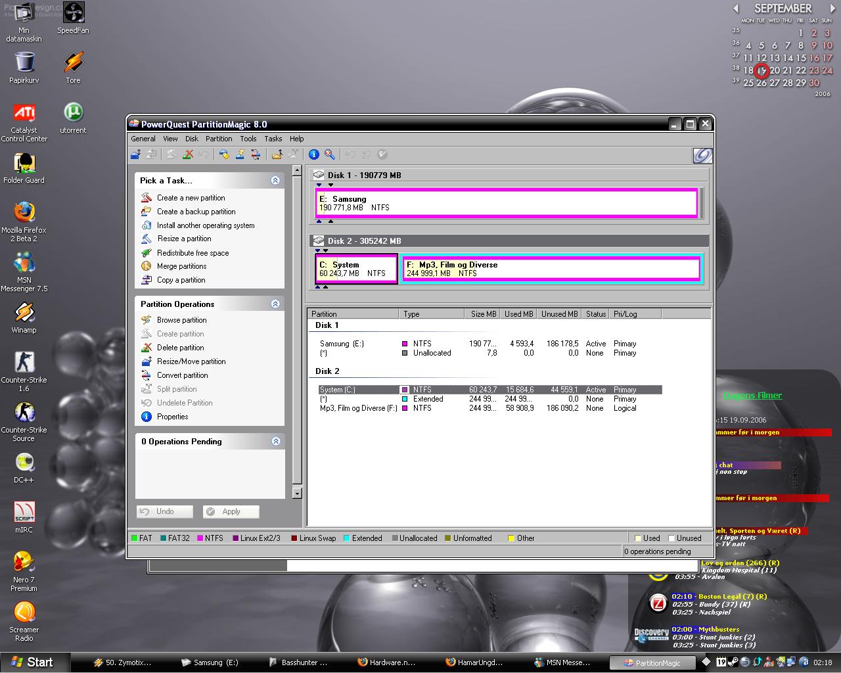Click Create a backup partition link

point(196,212)
